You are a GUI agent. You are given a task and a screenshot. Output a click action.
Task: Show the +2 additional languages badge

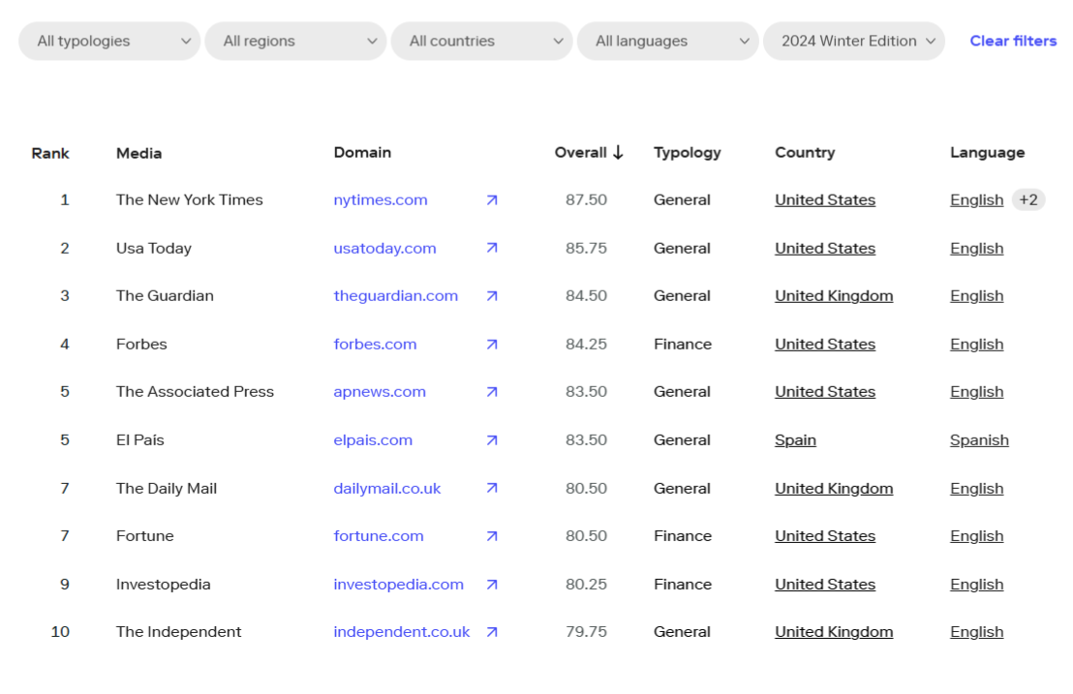click(1028, 200)
